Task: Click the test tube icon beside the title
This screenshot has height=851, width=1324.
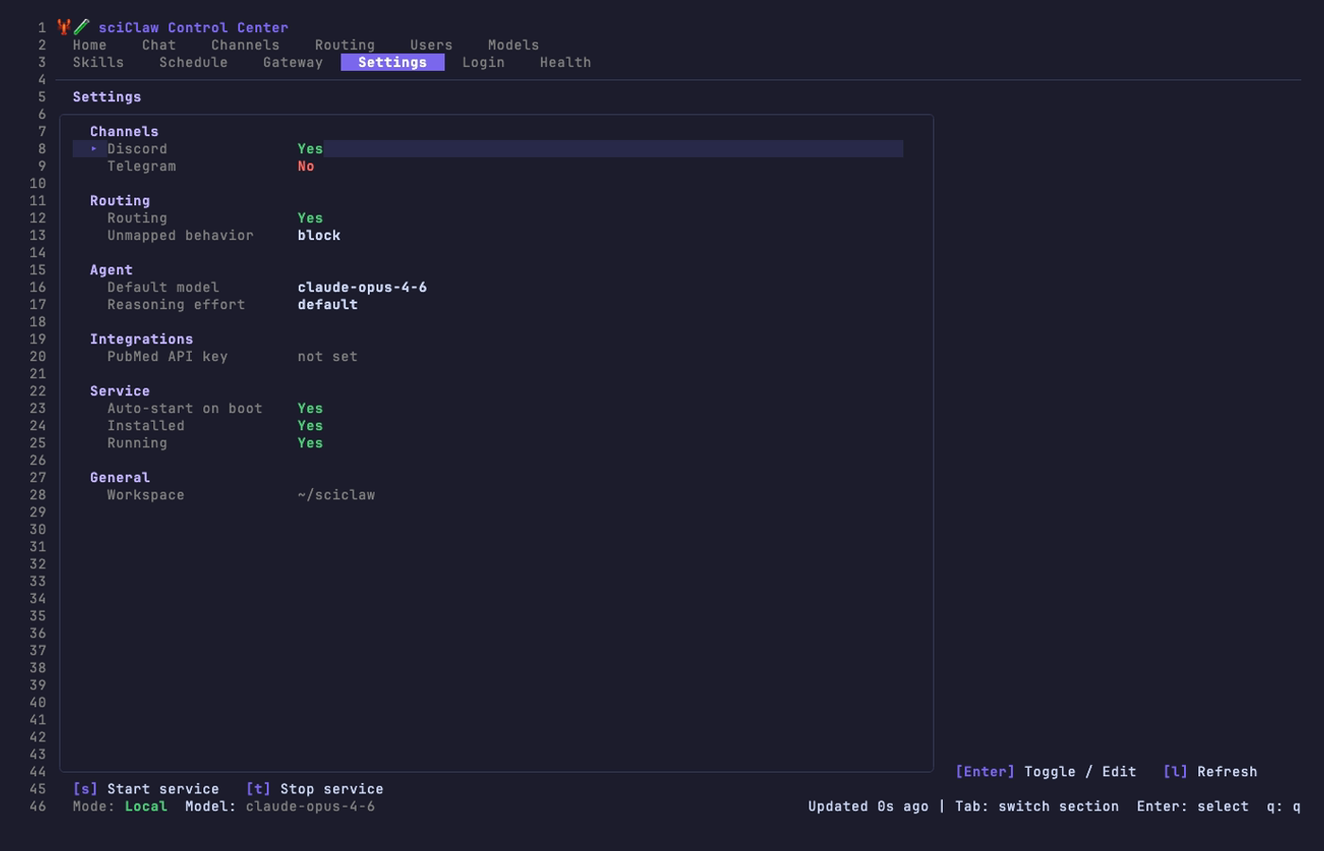Action: 79,26
